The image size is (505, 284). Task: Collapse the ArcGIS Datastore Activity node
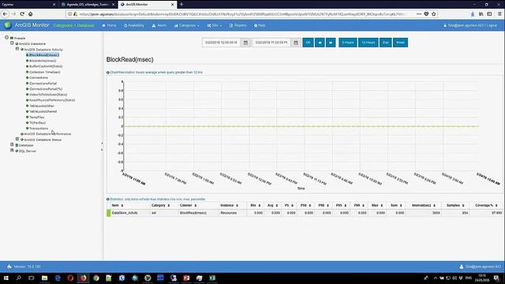[x=17, y=49]
